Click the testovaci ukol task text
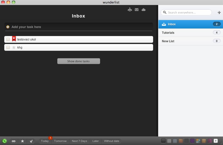This screenshot has width=223, height=145. [x=27, y=39]
